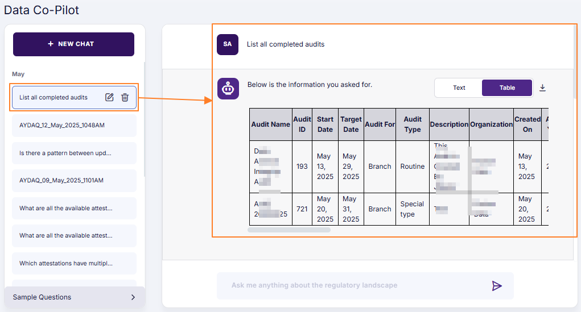
Task: Open chat AYDAQ_12_May_2025_1048AM
Action: [x=74, y=125]
